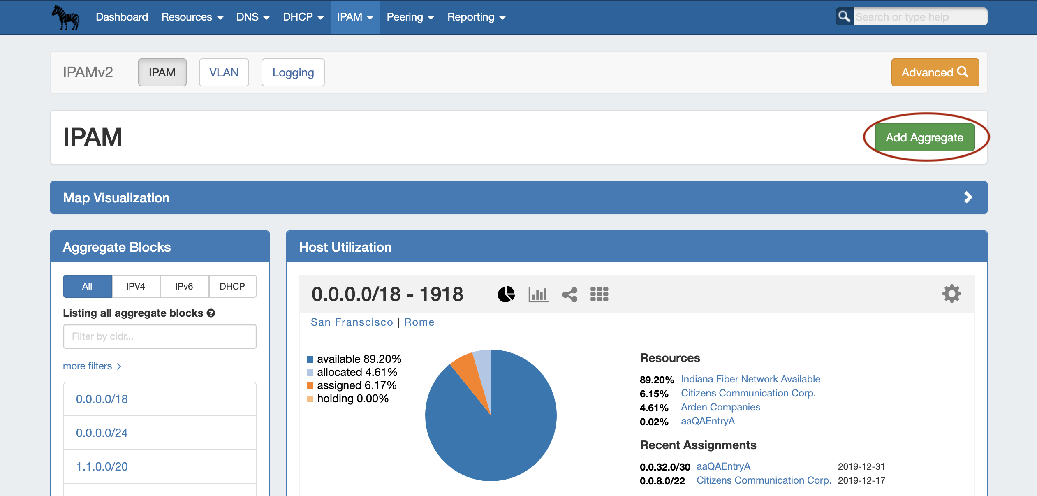Select the DHCP filter toggle

point(232,286)
